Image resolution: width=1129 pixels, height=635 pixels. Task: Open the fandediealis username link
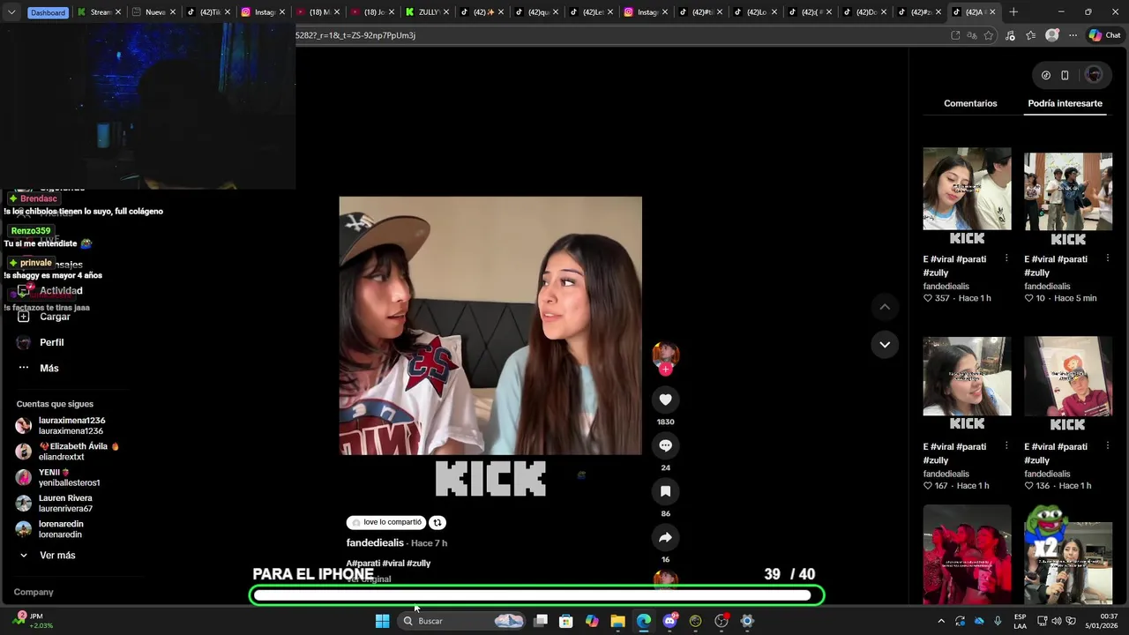point(375,543)
